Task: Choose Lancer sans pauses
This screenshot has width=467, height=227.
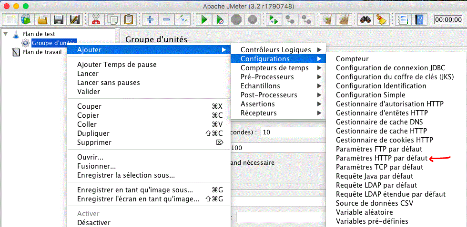Action: (x=149, y=83)
